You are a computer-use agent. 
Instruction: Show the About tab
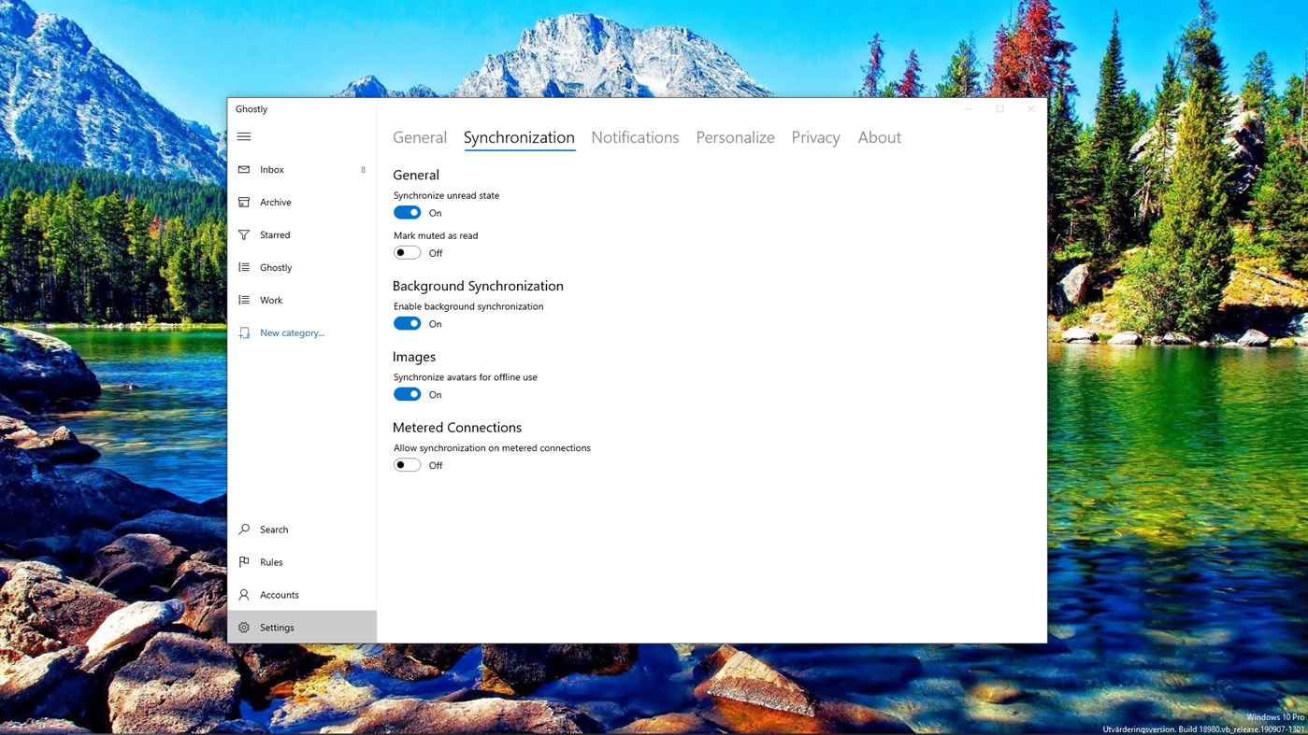[880, 137]
